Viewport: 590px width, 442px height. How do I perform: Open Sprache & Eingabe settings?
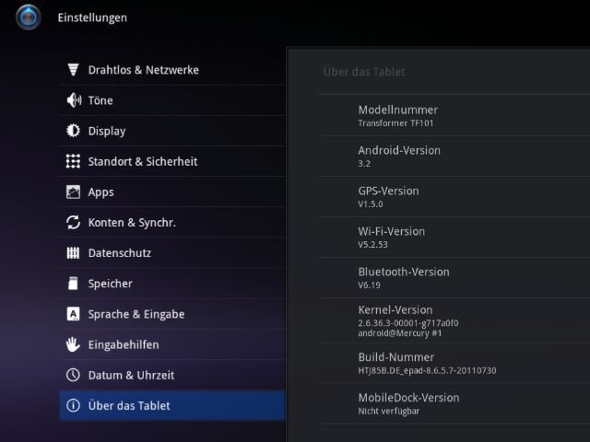[172, 314]
